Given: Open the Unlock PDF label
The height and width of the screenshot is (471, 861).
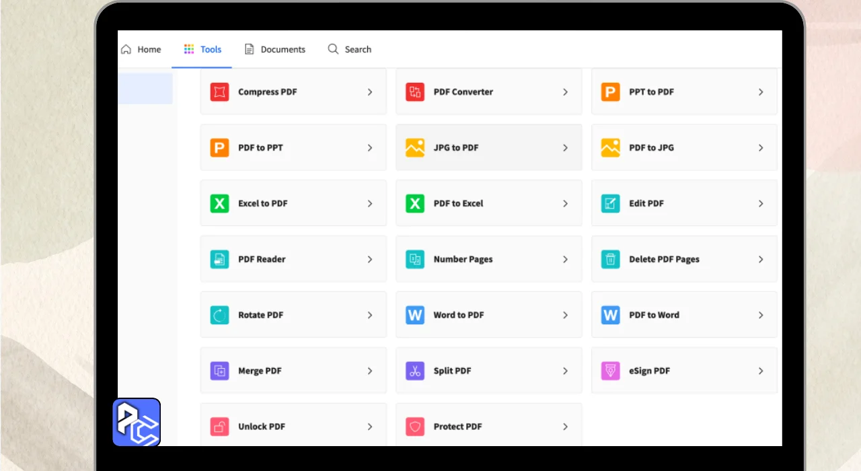Looking at the screenshot, I should click(262, 427).
